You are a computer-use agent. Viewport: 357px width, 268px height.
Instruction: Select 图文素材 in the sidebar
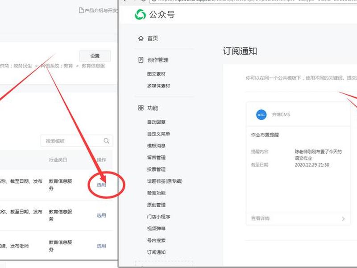click(156, 74)
